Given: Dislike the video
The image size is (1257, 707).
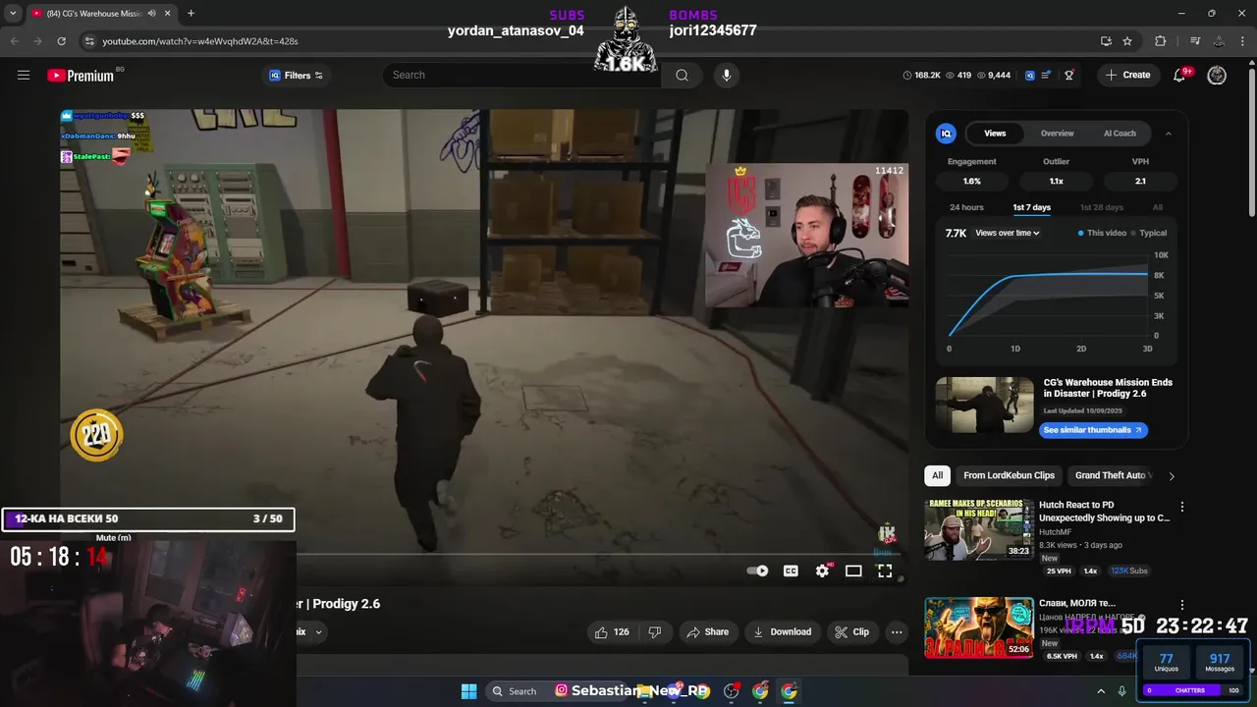Looking at the screenshot, I should [x=655, y=631].
